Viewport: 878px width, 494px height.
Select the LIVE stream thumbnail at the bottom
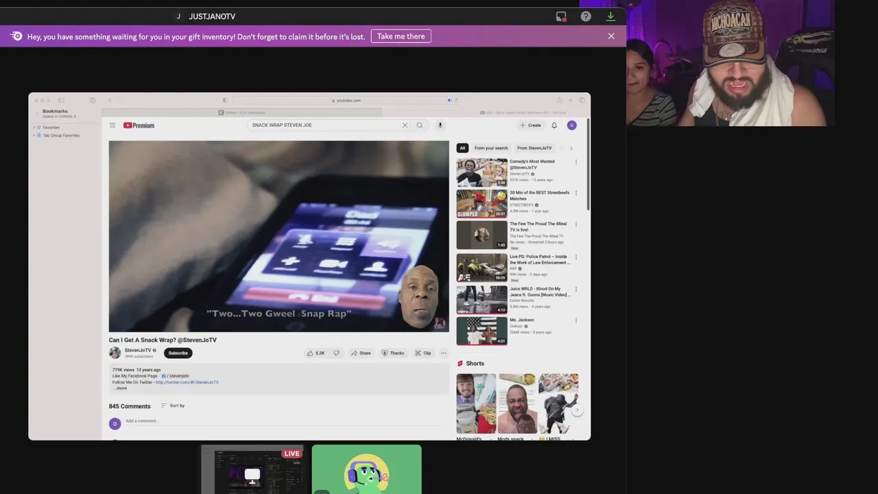(252, 469)
